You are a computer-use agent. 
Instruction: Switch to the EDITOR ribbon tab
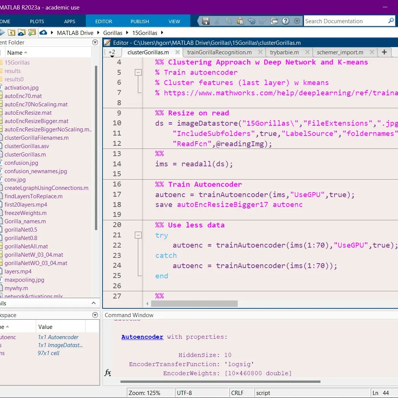point(104,21)
